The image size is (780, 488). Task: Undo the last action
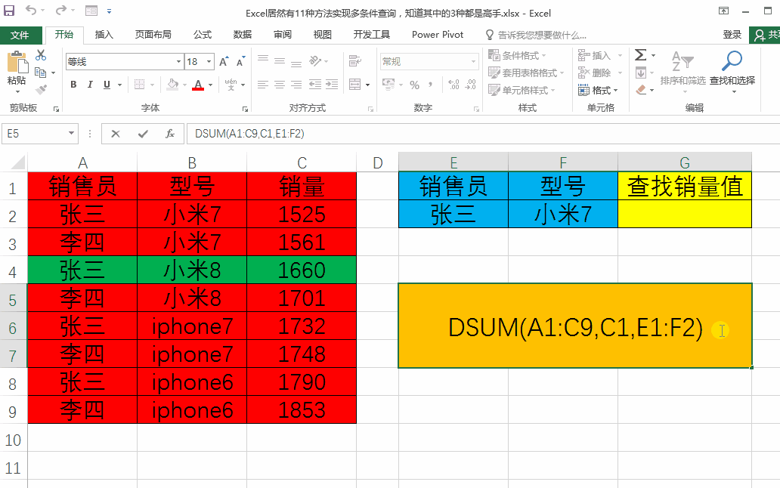[x=31, y=11]
